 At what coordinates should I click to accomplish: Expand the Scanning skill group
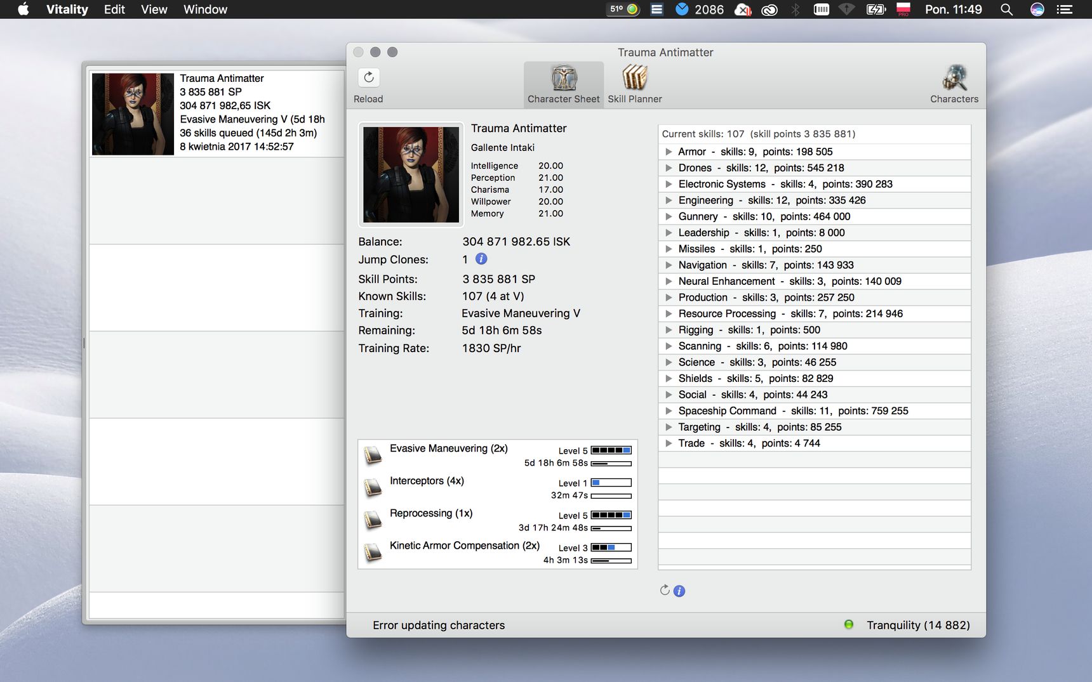click(x=669, y=346)
